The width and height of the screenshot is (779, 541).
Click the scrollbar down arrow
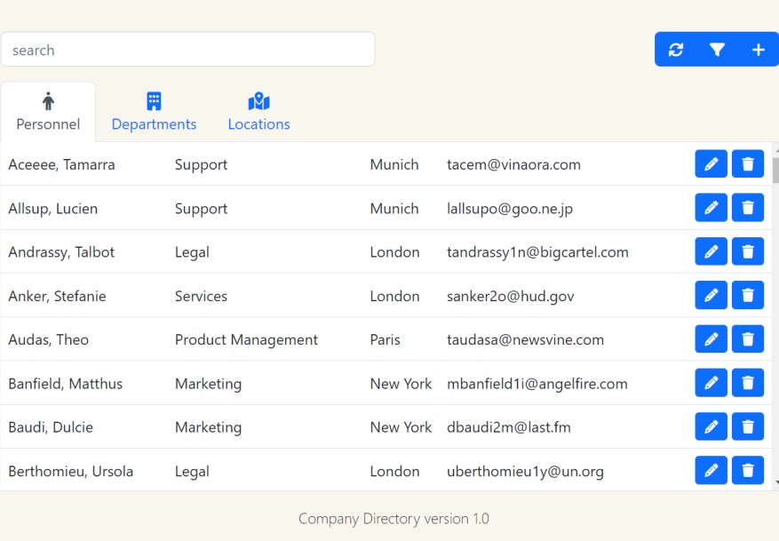point(775,484)
